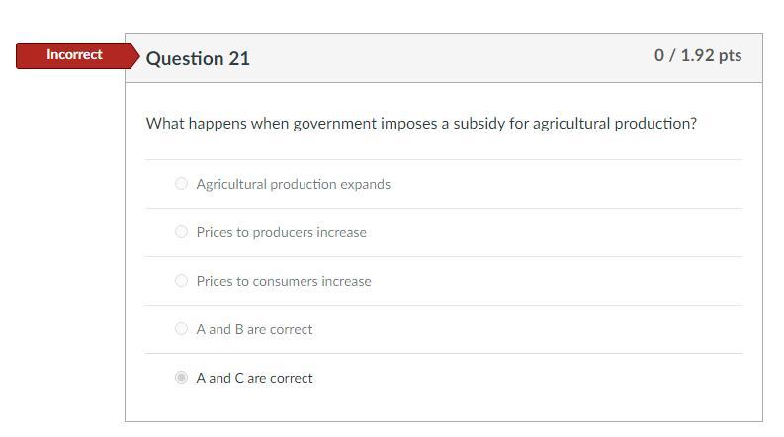This screenshot has width=784, height=437.
Task: Select the 'A and B are correct' radio button
Action: point(181,328)
